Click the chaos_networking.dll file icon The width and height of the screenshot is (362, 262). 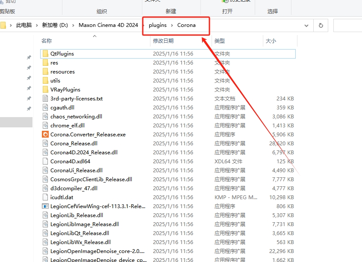pyautogui.click(x=45, y=117)
